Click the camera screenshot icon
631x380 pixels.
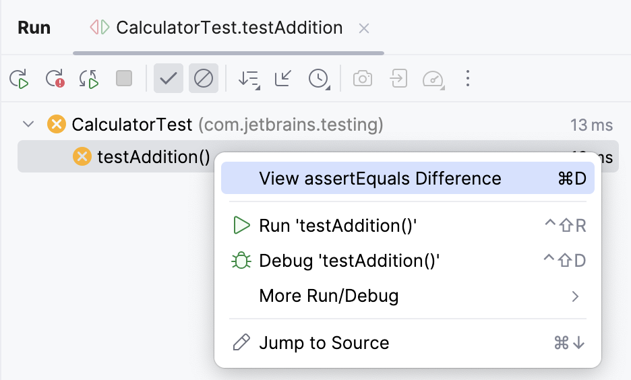363,79
